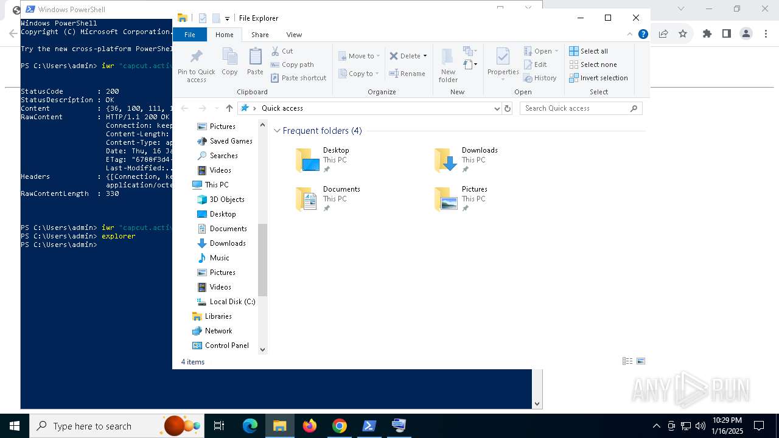Switch to the View ribbon tab
Image resolution: width=779 pixels, height=438 pixels.
[294, 35]
